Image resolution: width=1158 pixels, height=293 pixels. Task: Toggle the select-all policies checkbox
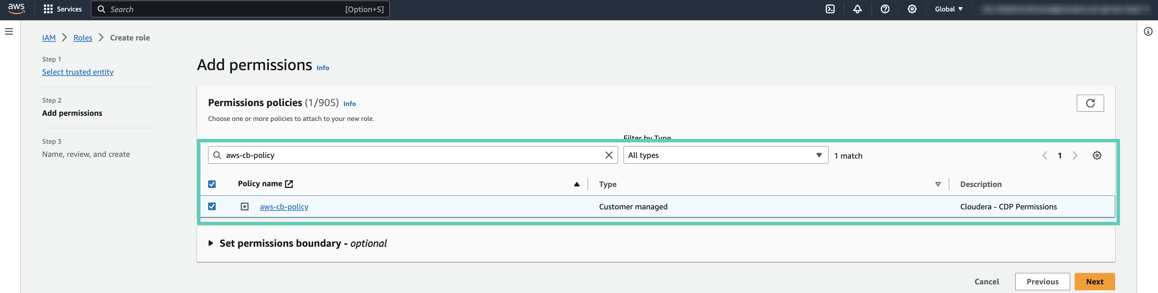pyautogui.click(x=212, y=184)
